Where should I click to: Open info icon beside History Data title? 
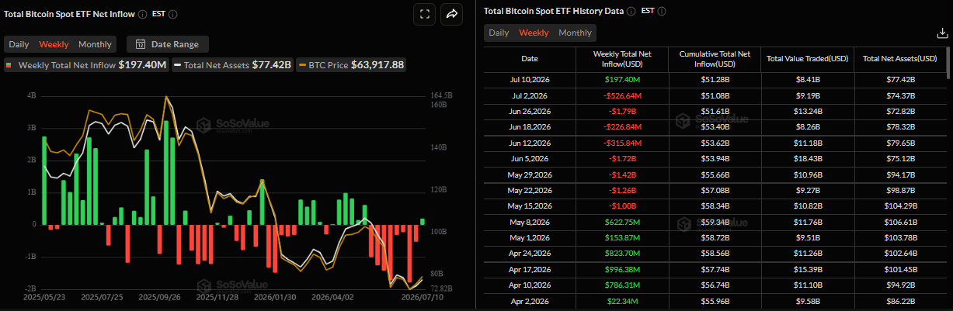(x=630, y=11)
